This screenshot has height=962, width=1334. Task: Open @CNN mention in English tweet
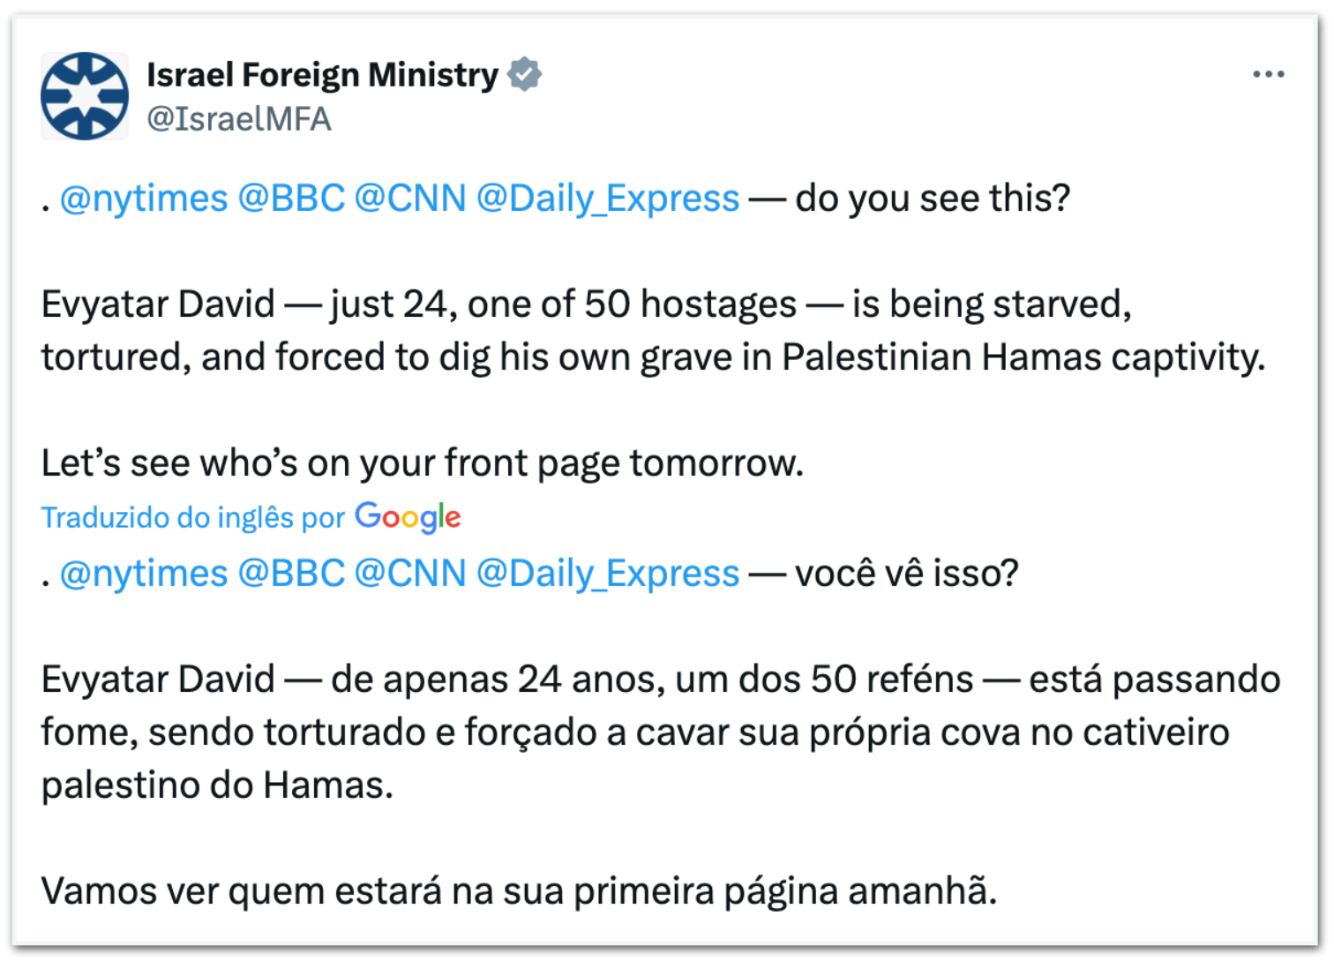pyautogui.click(x=410, y=199)
